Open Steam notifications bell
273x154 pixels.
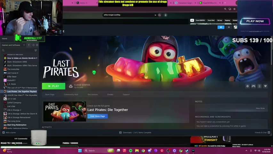point(229,27)
